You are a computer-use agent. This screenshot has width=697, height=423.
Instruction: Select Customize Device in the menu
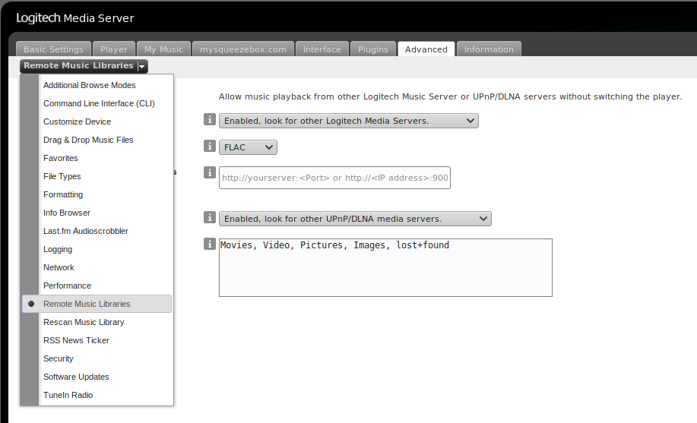pos(97,122)
